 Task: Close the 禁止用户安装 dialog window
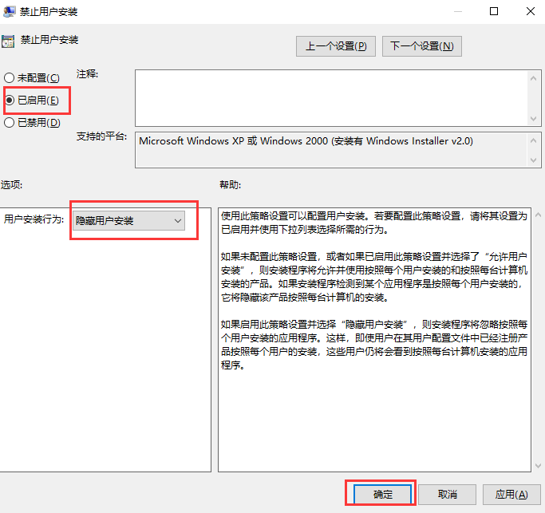pos(530,12)
